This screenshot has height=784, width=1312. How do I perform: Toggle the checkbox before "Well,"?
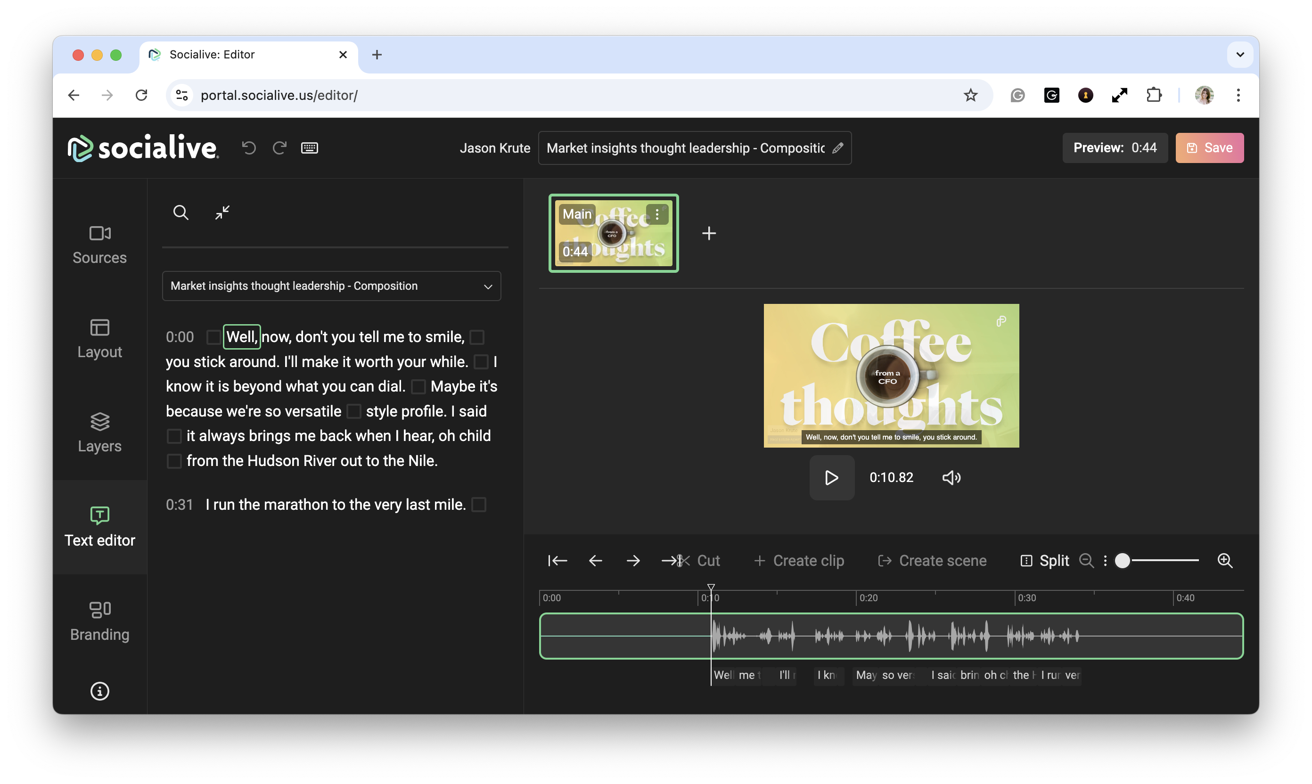click(x=213, y=337)
